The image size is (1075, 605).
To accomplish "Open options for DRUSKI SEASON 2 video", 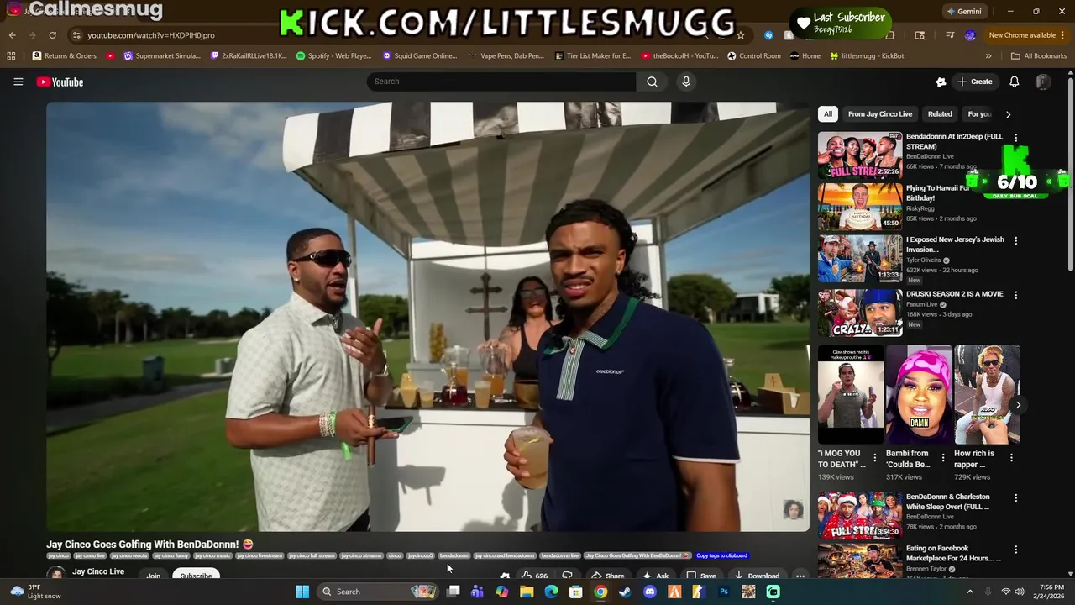I will [1015, 296].
